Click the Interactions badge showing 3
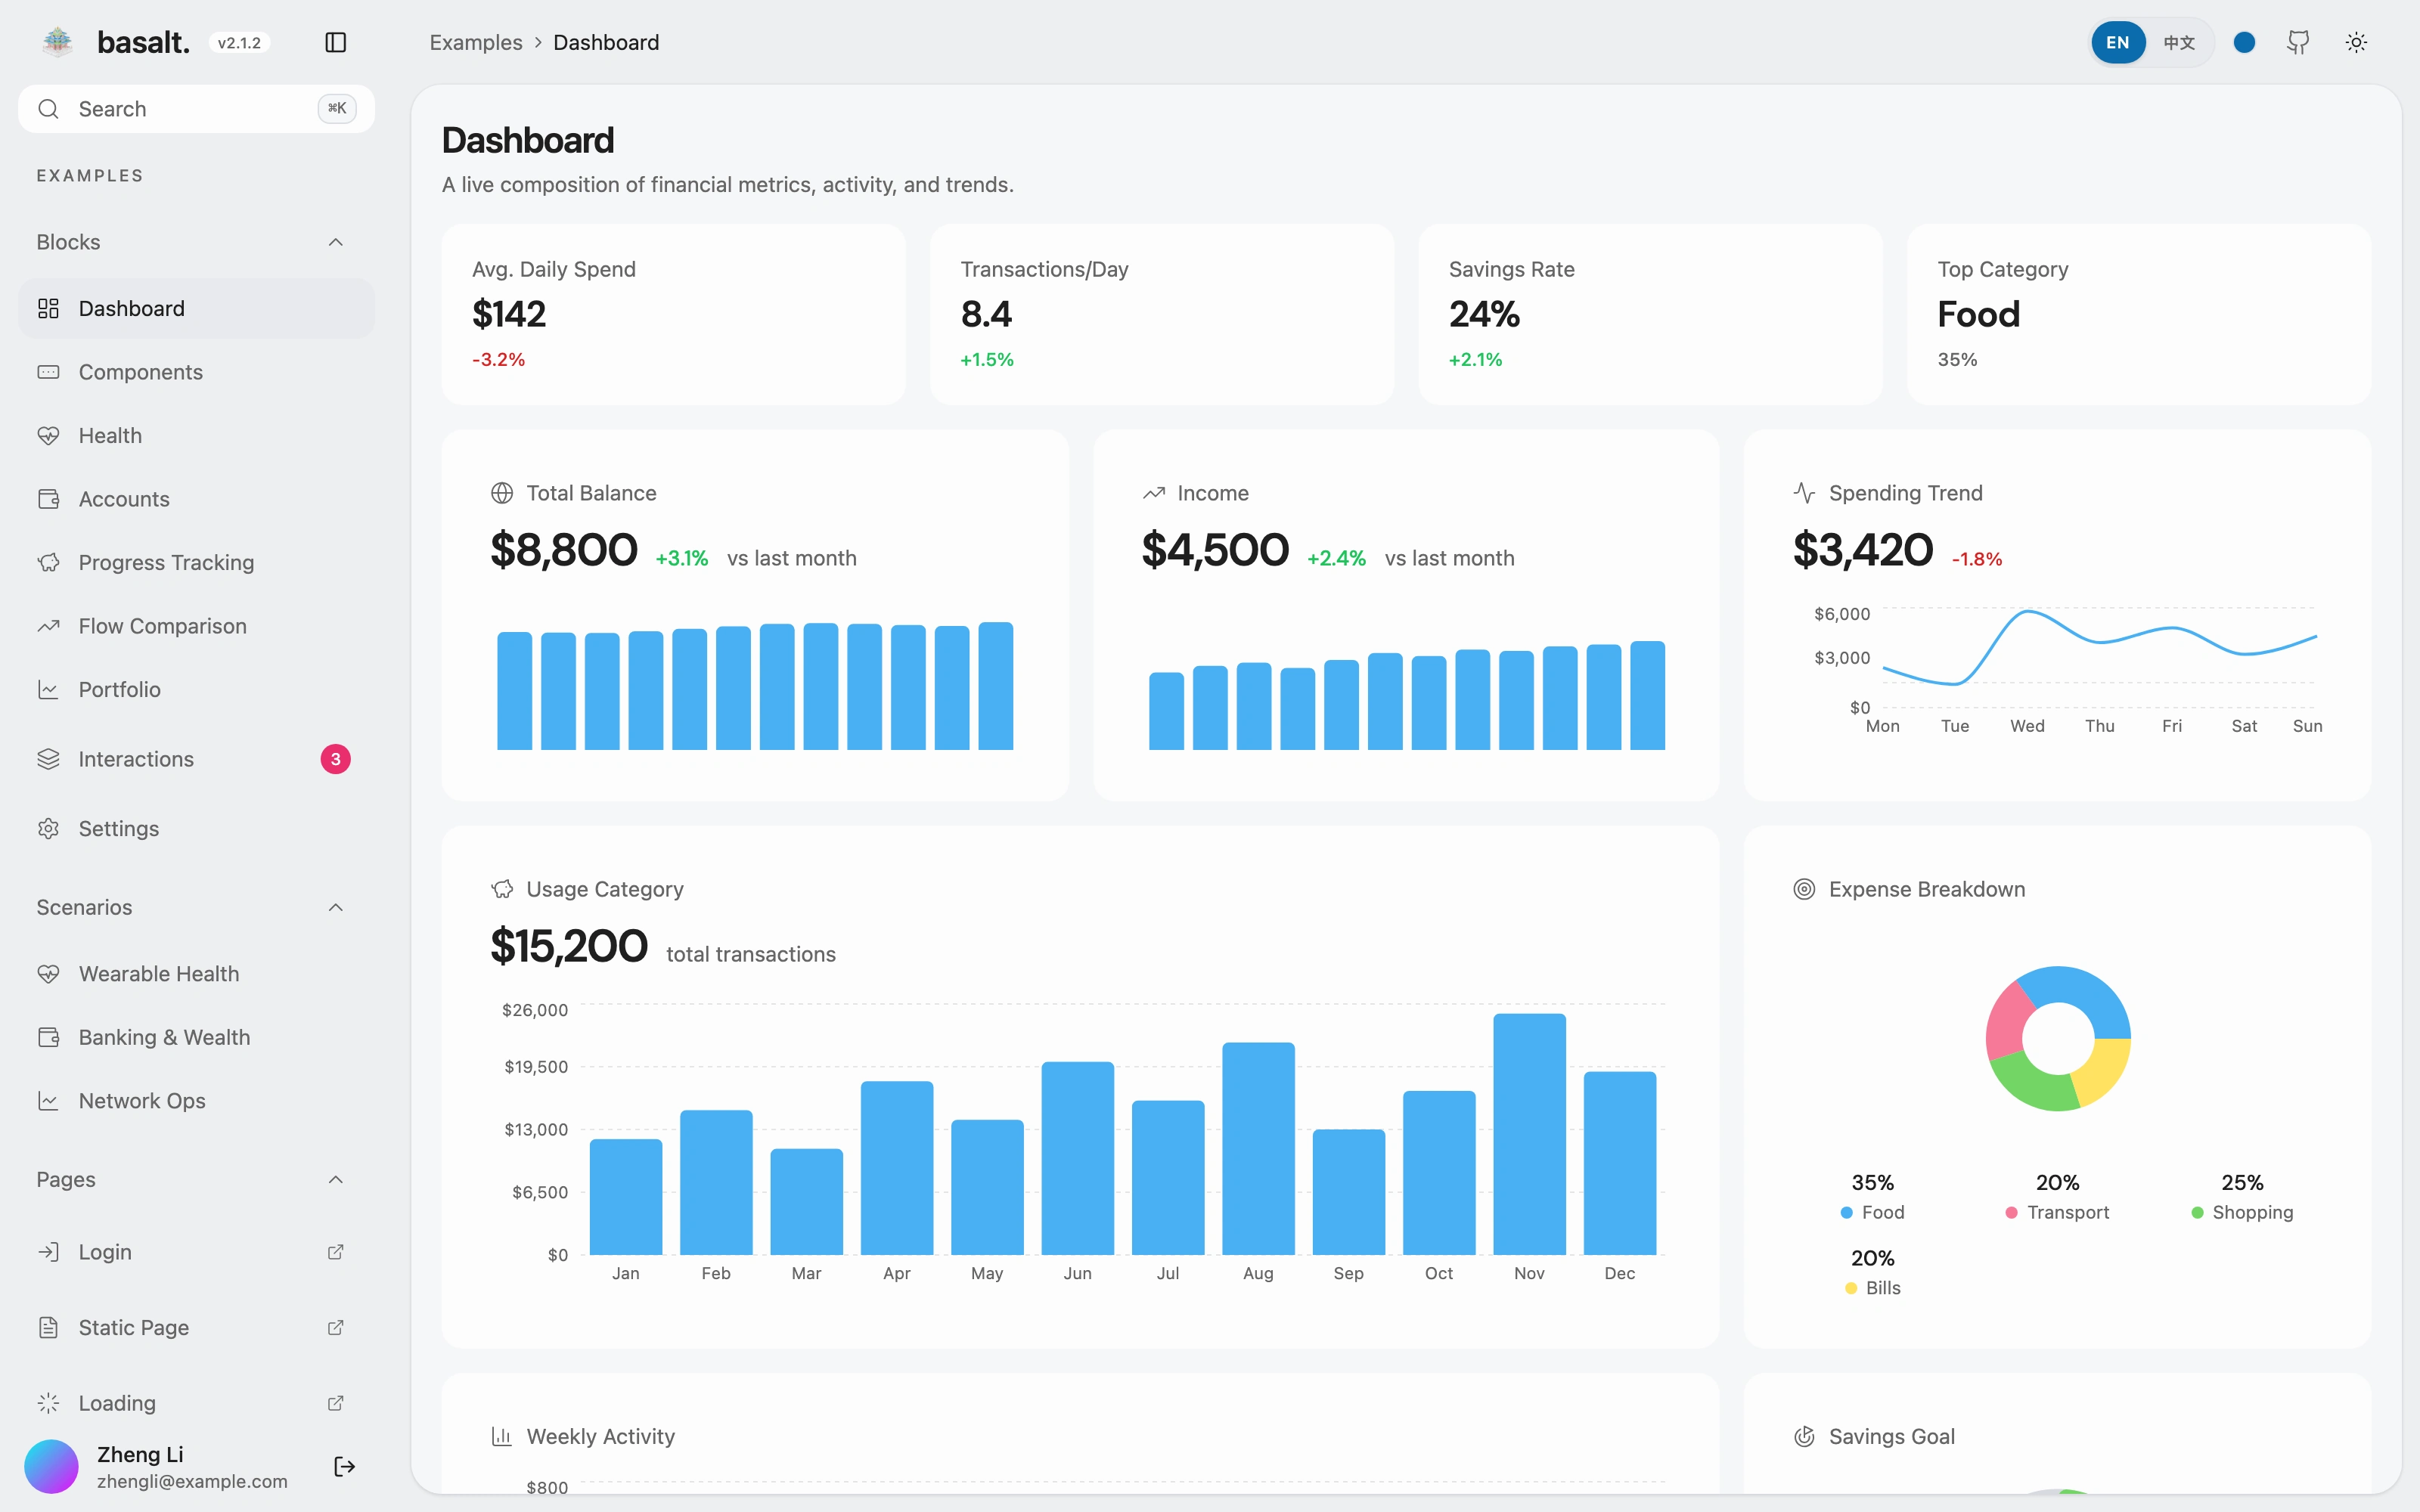 click(x=335, y=759)
